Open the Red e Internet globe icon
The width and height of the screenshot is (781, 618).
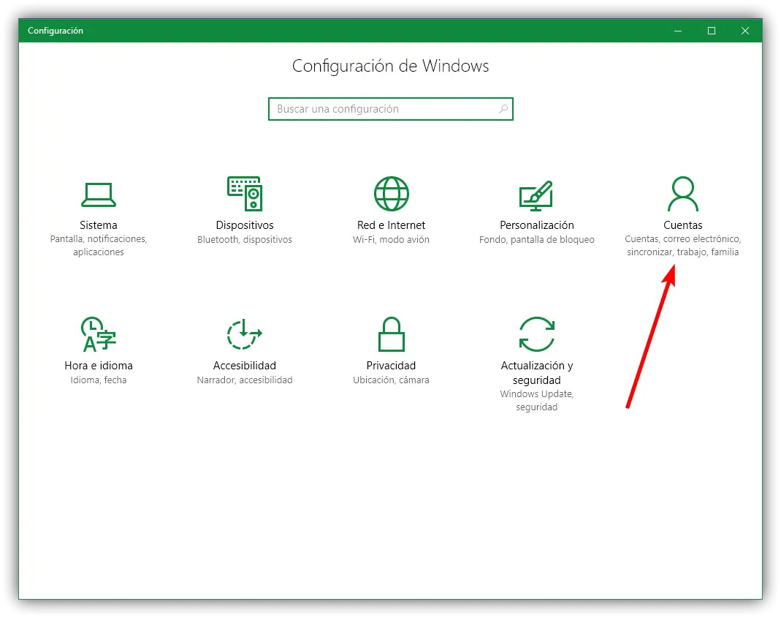[391, 194]
